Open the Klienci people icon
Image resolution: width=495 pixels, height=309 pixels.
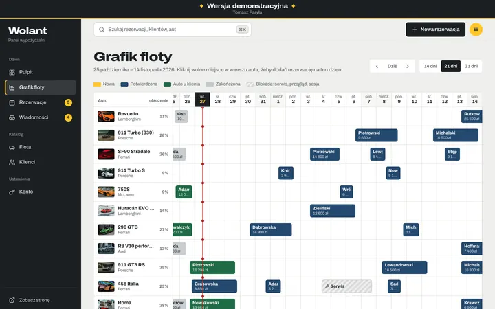pos(12,162)
